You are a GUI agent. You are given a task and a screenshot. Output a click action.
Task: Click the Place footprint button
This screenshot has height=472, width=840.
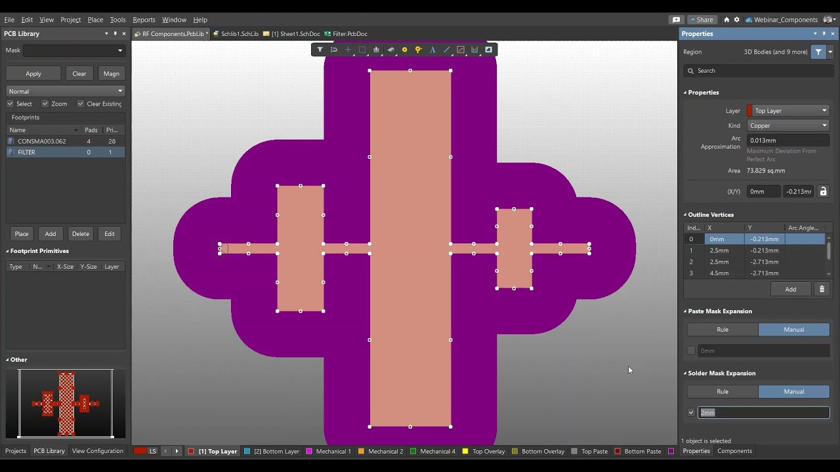click(x=22, y=234)
